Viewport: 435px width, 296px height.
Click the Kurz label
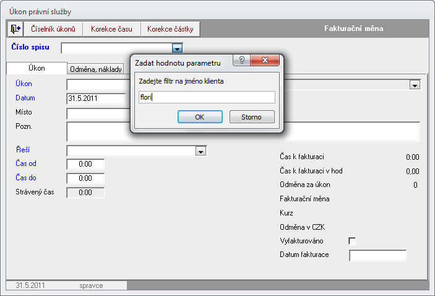286,213
